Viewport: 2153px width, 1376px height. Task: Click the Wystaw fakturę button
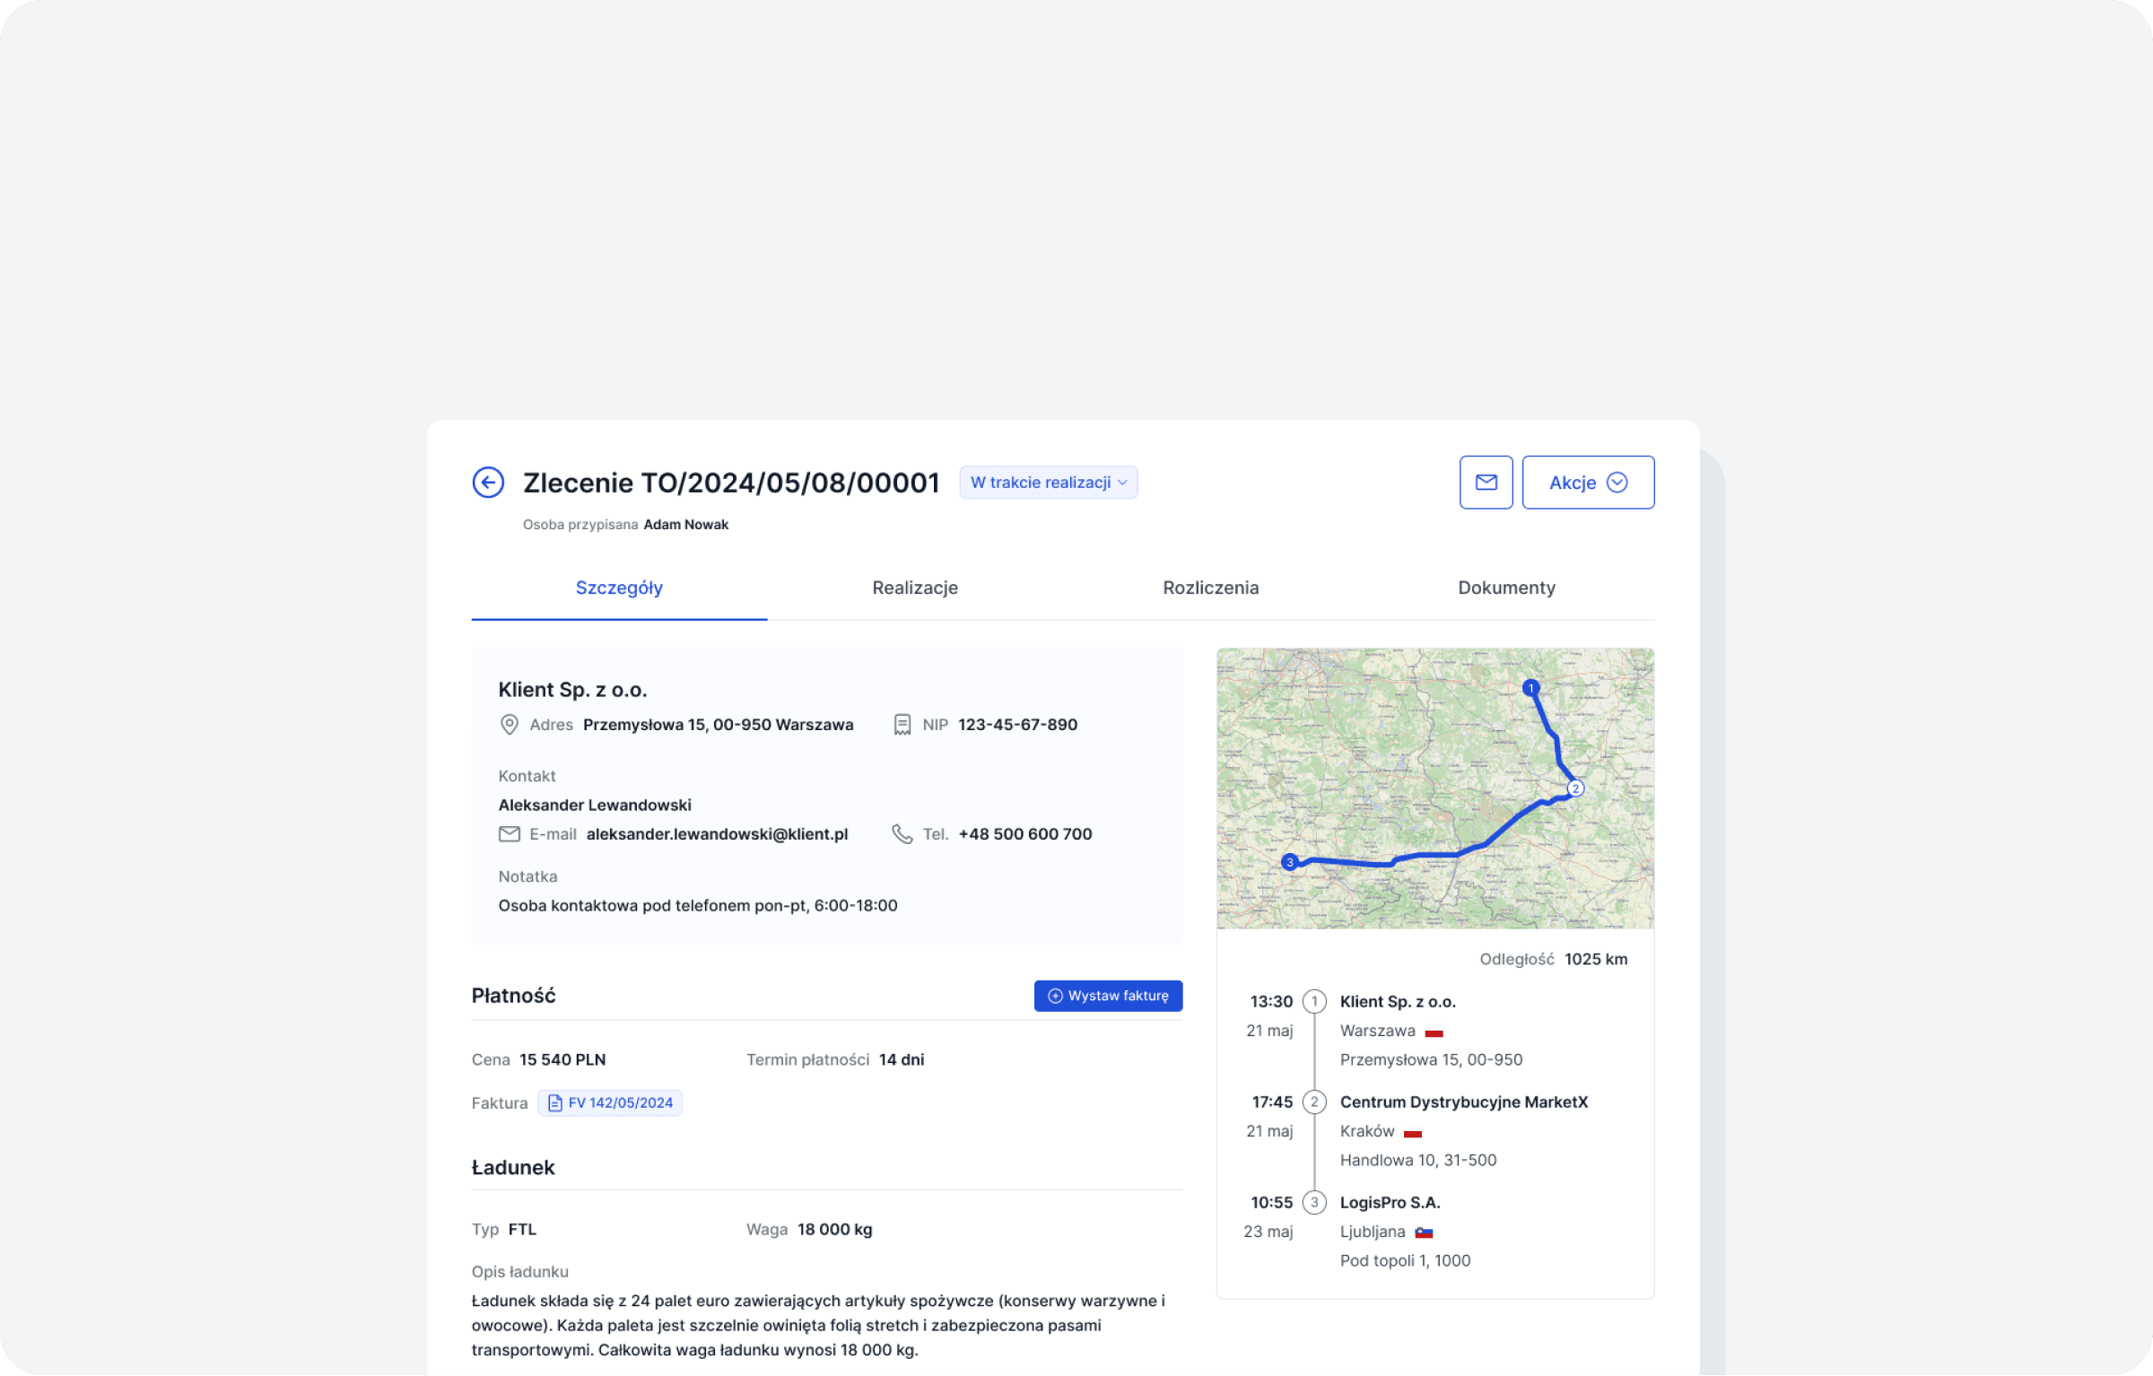(1108, 996)
